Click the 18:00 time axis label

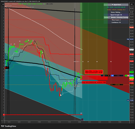pos(80,122)
